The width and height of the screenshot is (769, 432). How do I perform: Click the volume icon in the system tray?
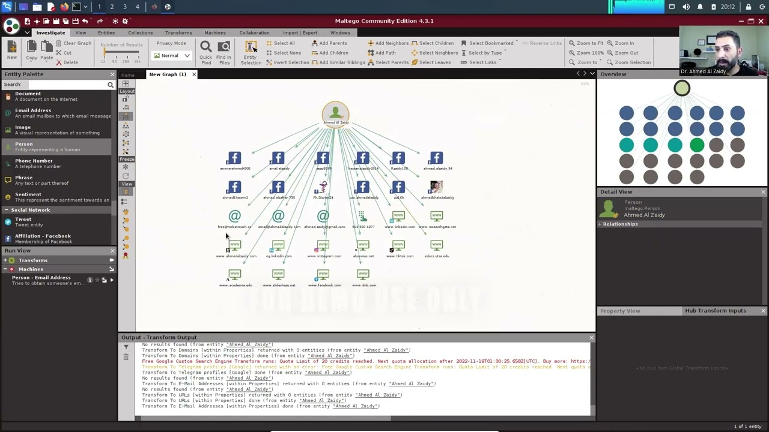(686, 7)
